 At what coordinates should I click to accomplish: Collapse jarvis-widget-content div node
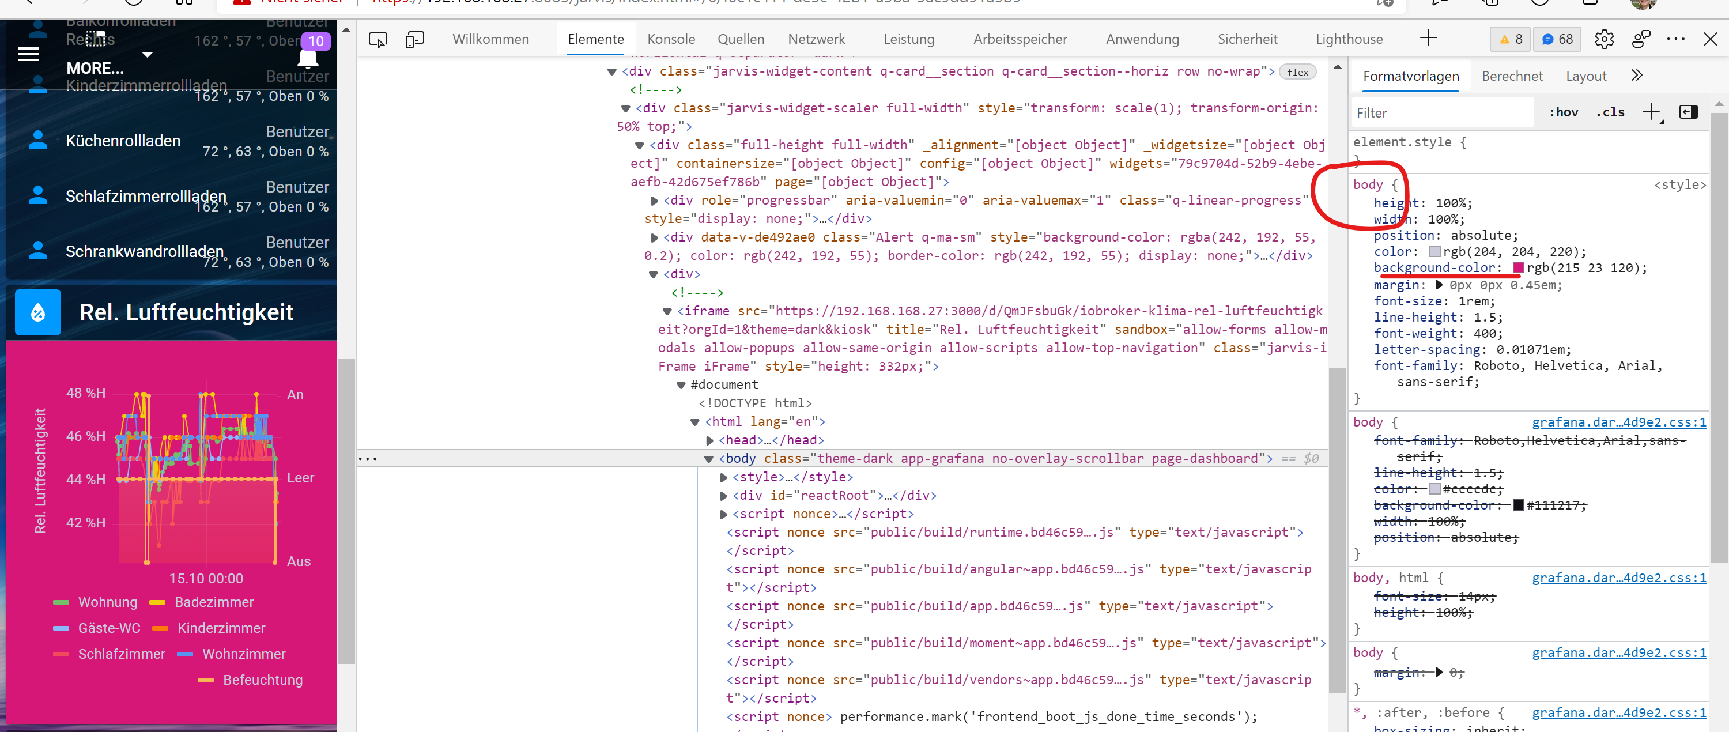(x=611, y=72)
